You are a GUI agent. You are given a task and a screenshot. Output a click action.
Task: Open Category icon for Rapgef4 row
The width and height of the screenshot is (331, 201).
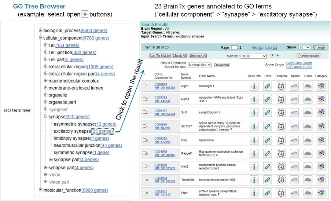tap(321, 153)
